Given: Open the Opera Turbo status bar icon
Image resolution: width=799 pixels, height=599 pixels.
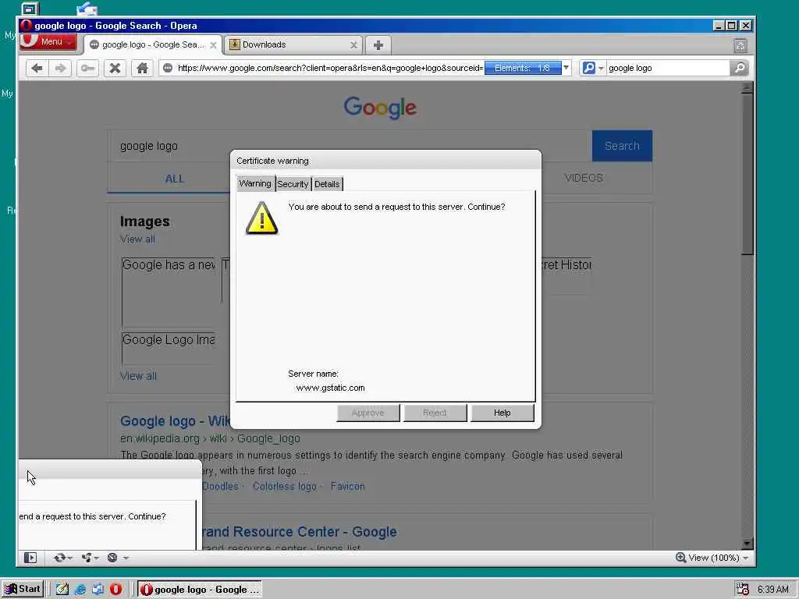Looking at the screenshot, I should click(x=112, y=558).
